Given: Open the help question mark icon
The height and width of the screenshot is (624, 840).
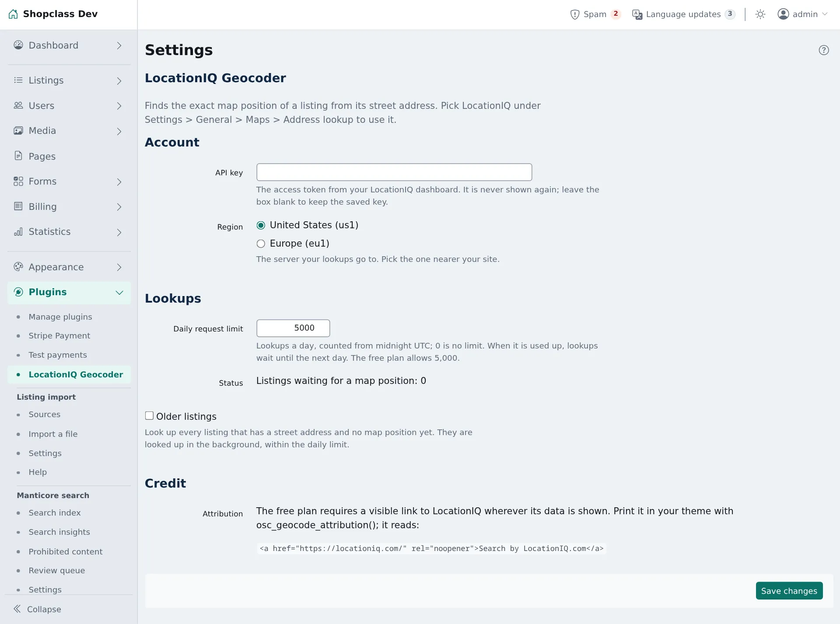Looking at the screenshot, I should [x=824, y=50].
